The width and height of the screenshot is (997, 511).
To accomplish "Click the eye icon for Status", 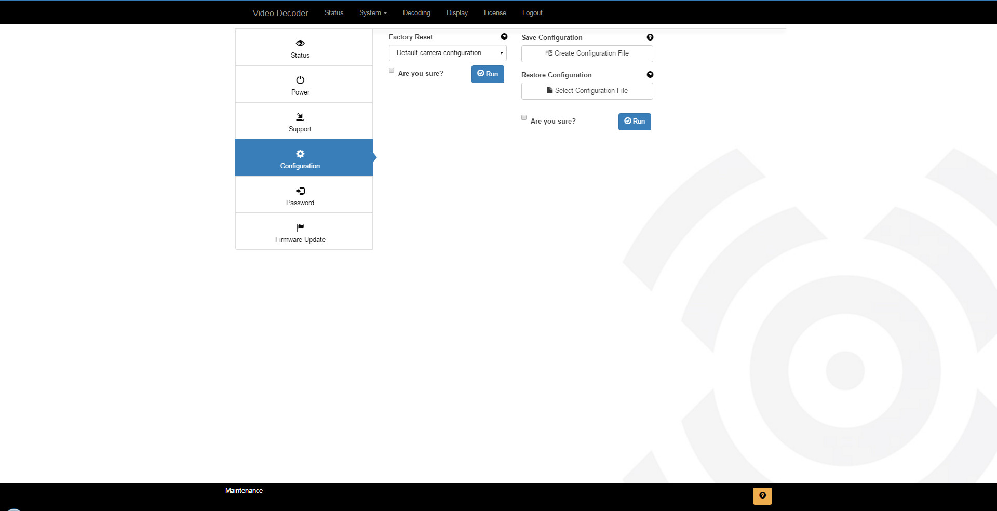I will [300, 43].
